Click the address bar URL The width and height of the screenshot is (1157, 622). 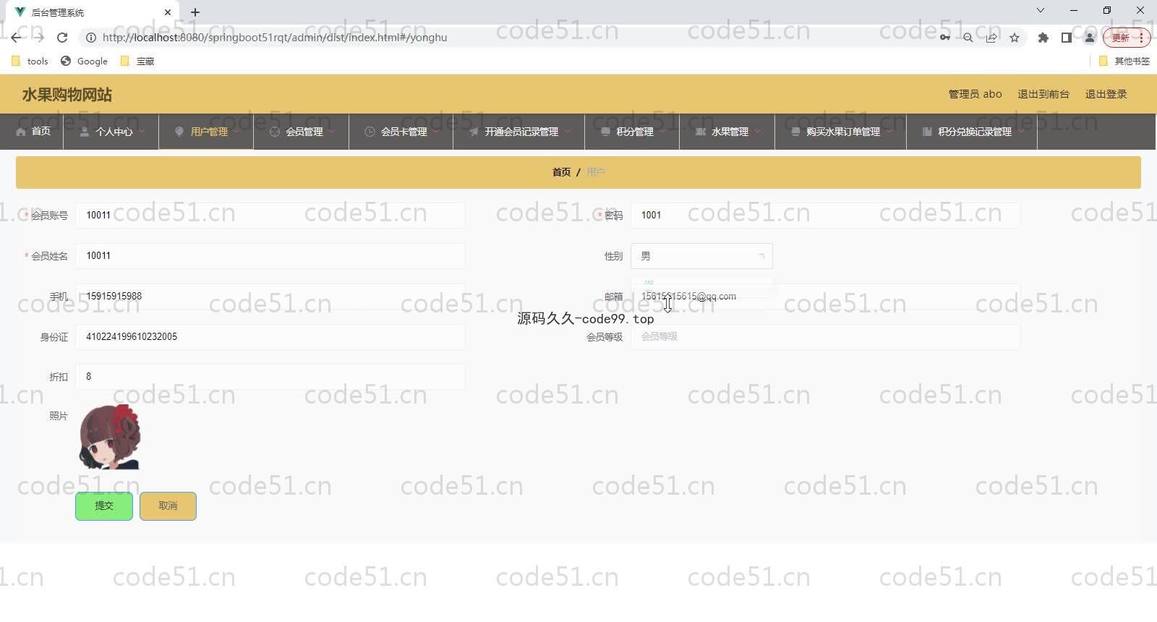pyautogui.click(x=275, y=38)
